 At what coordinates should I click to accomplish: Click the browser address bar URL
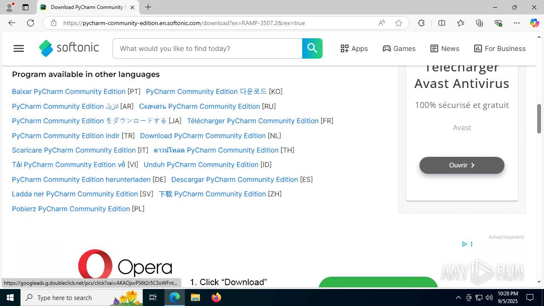tap(184, 23)
